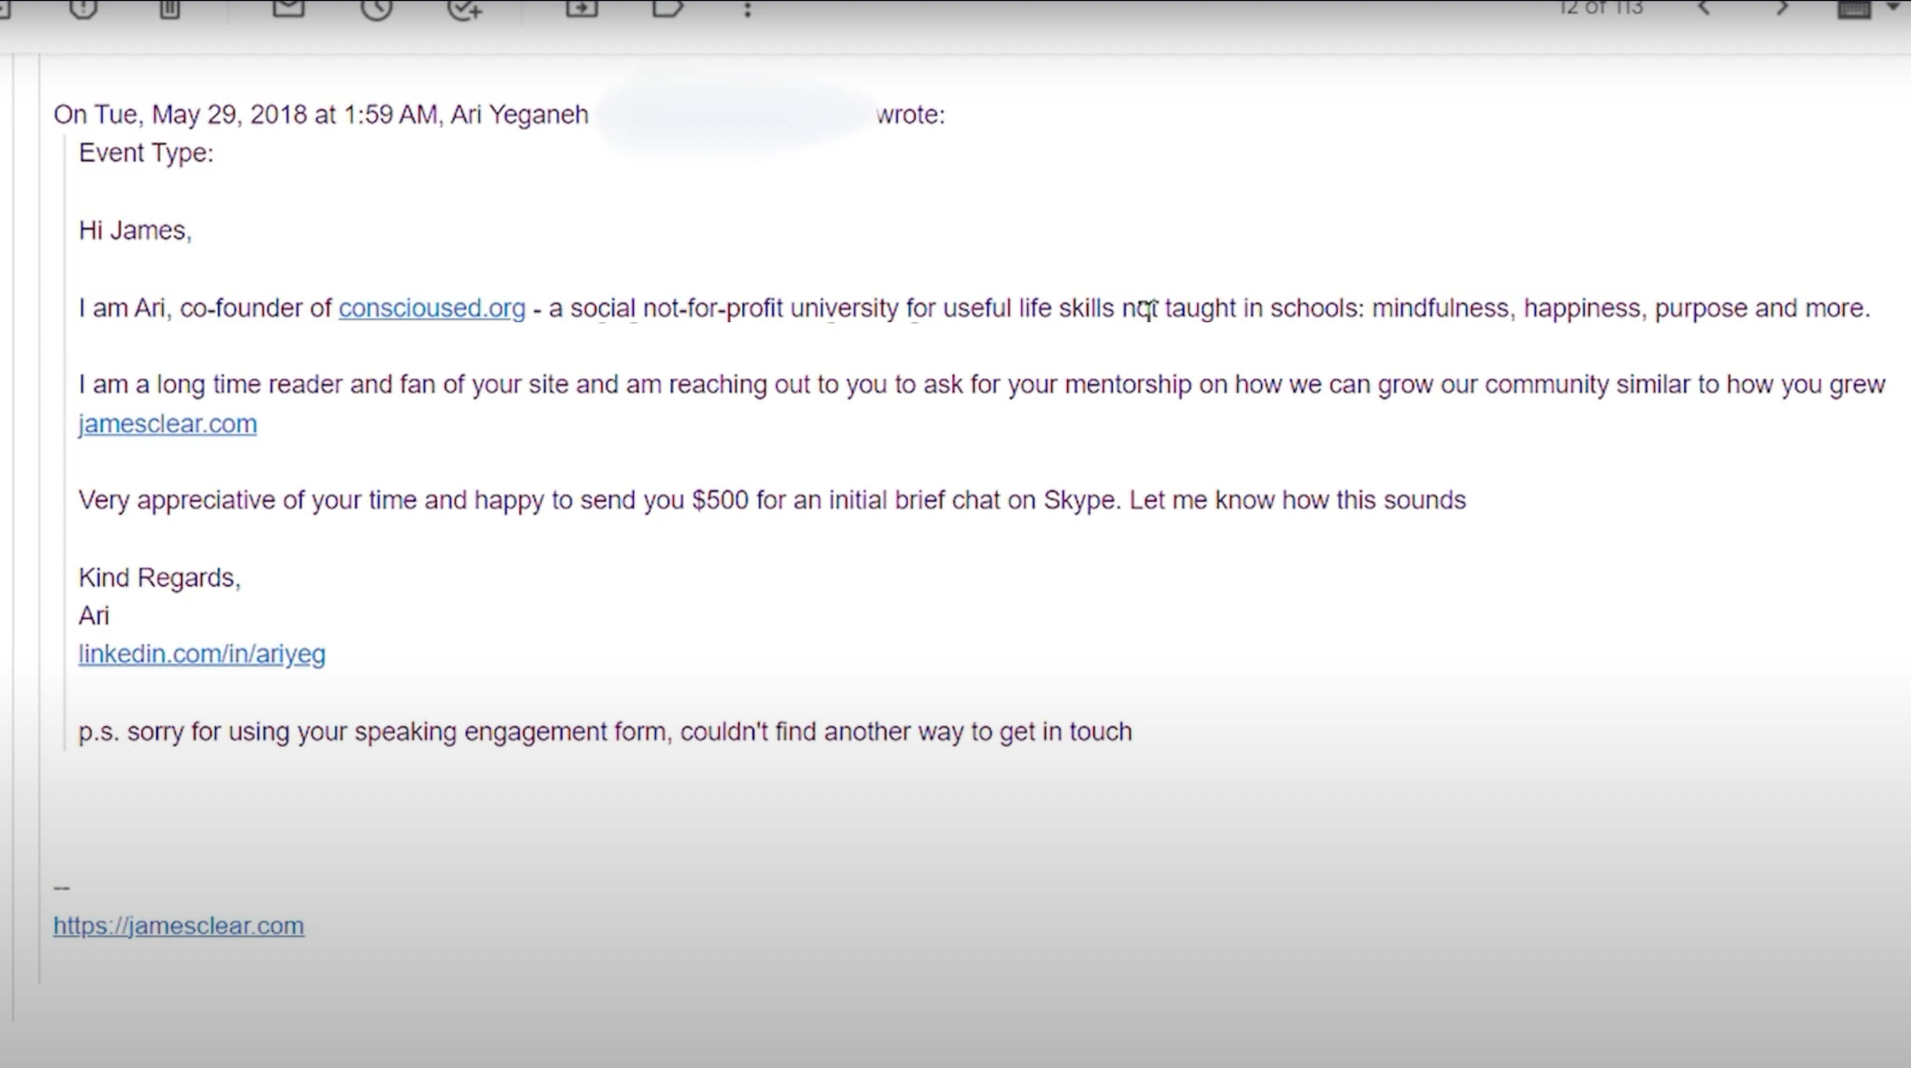This screenshot has width=1911, height=1068.
Task: Click the Move to folder icon
Action: (x=582, y=7)
